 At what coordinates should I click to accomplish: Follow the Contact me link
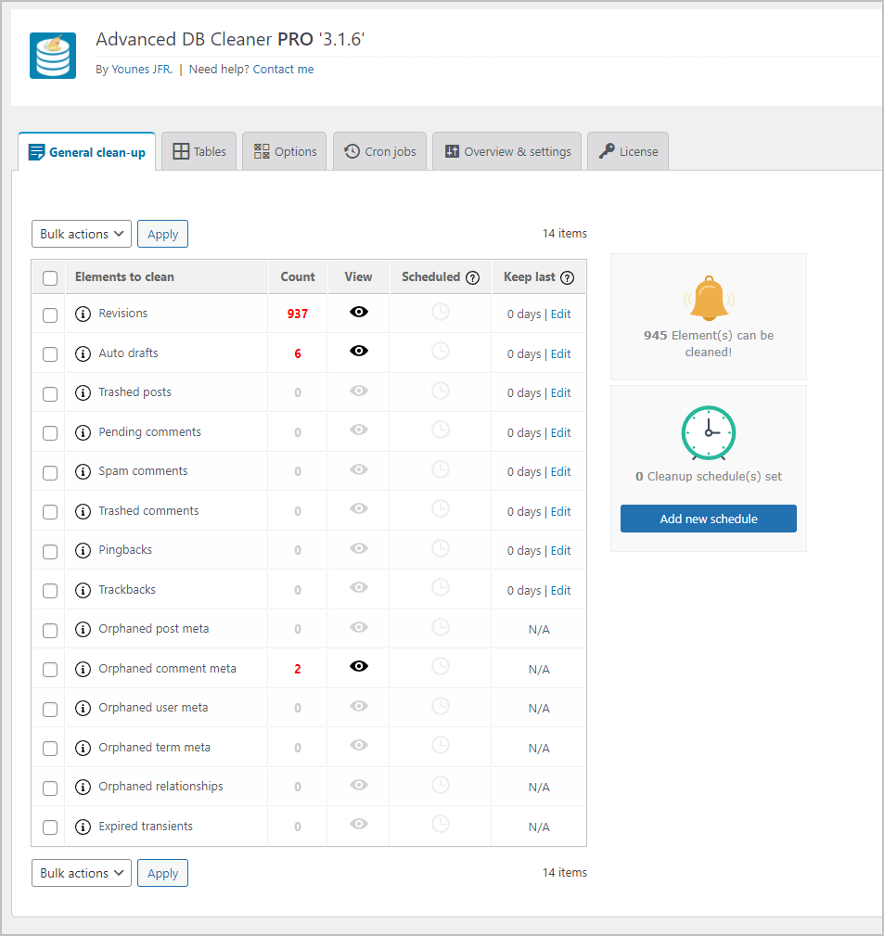pos(283,69)
